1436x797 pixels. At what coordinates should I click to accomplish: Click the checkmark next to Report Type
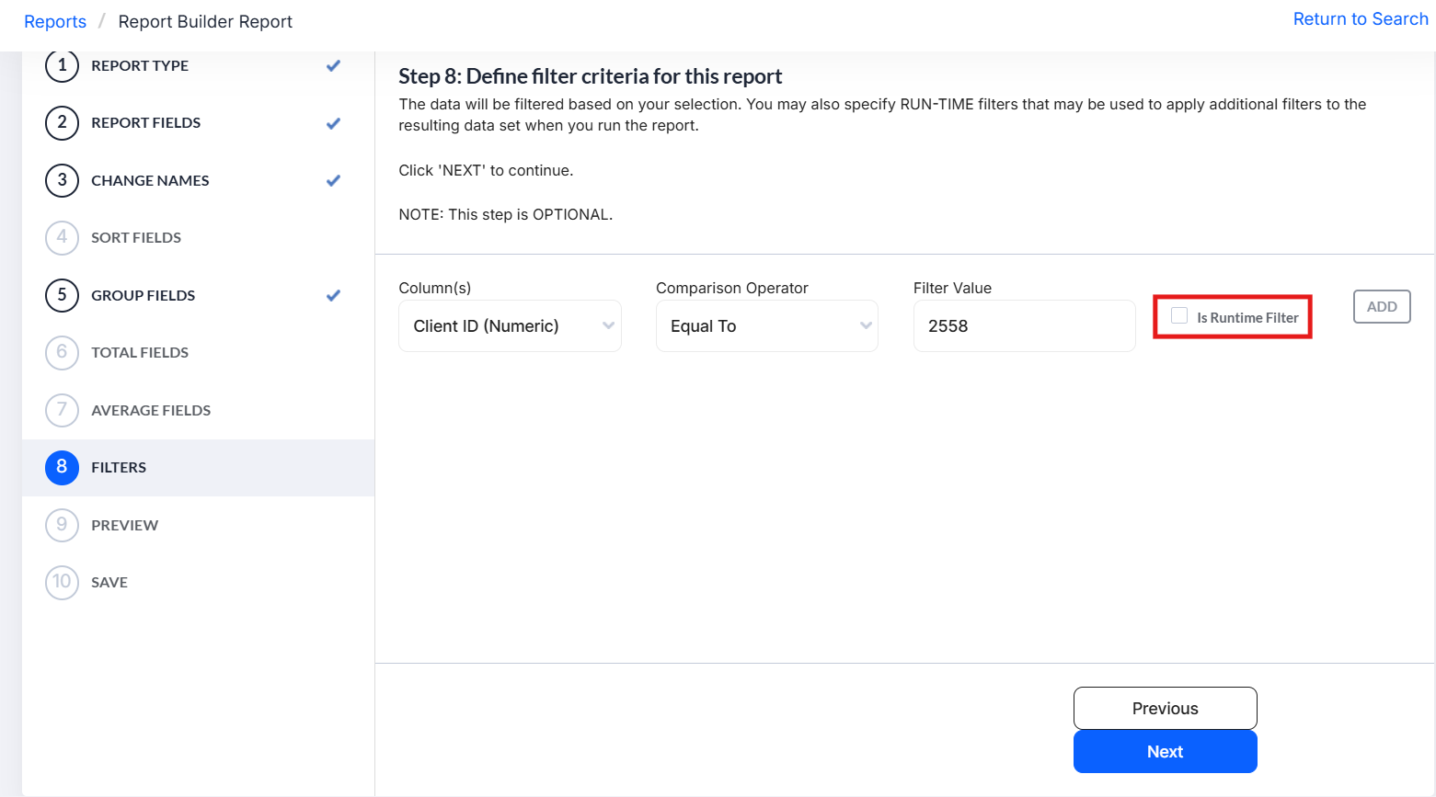pos(333,65)
